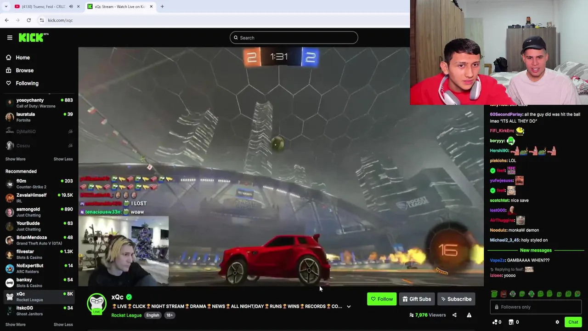
Task: Open fl0m recommended channel
Action: point(39,184)
